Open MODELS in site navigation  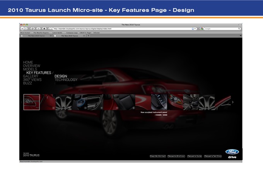click(x=30, y=69)
